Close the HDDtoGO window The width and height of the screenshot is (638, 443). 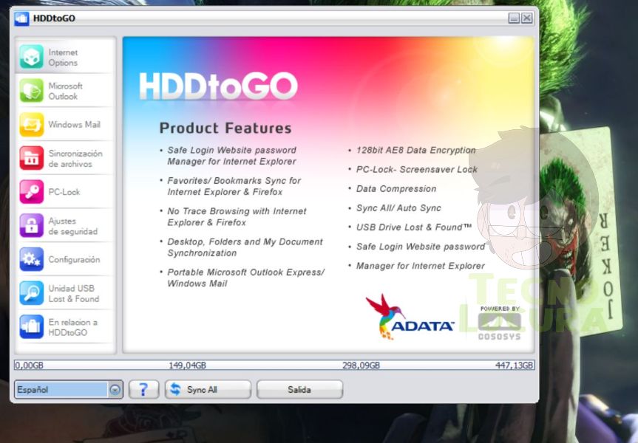527,18
